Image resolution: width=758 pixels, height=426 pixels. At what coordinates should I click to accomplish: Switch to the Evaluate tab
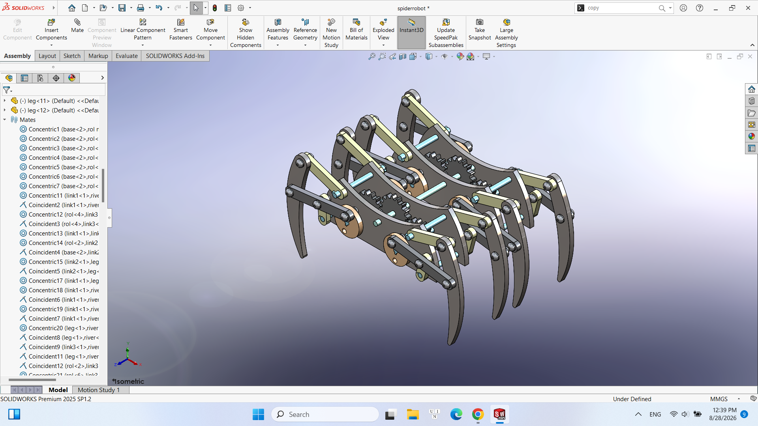[x=127, y=56]
